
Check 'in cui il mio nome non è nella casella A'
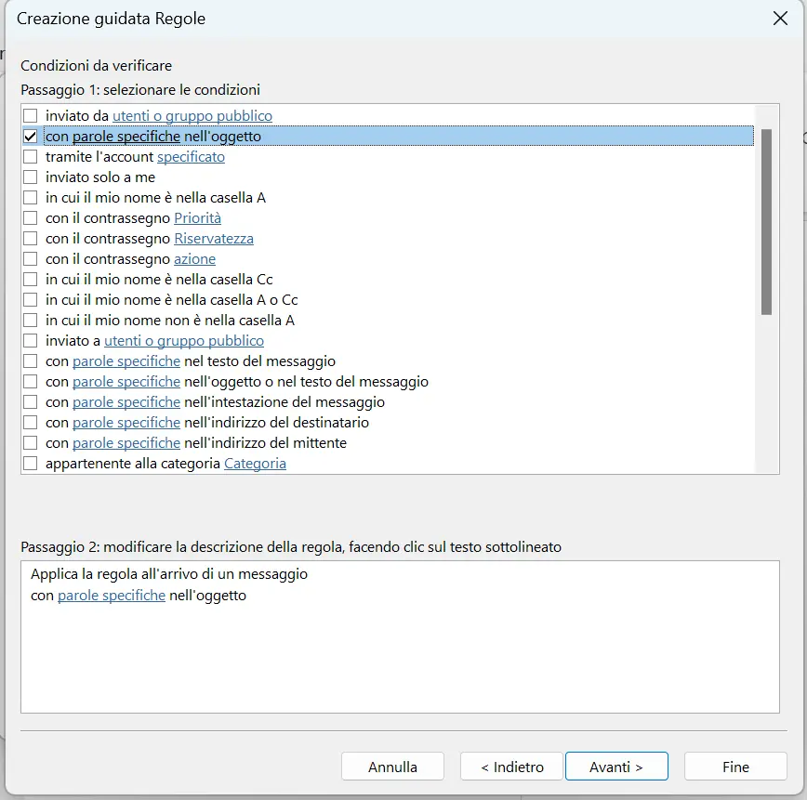tap(31, 321)
